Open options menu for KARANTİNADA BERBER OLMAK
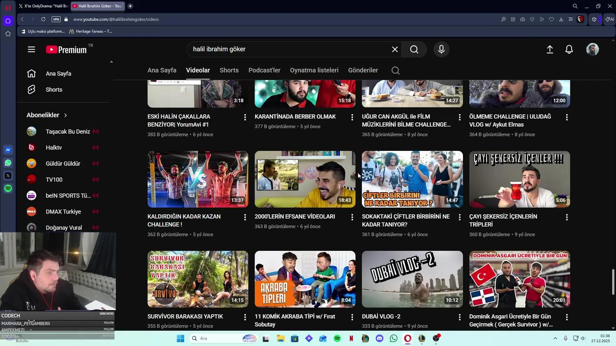616x346 pixels. click(352, 117)
